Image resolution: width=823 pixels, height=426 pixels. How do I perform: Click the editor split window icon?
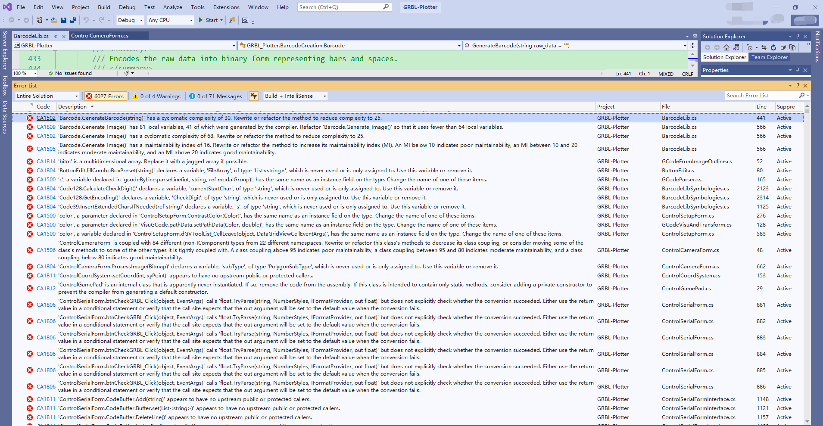pos(692,45)
